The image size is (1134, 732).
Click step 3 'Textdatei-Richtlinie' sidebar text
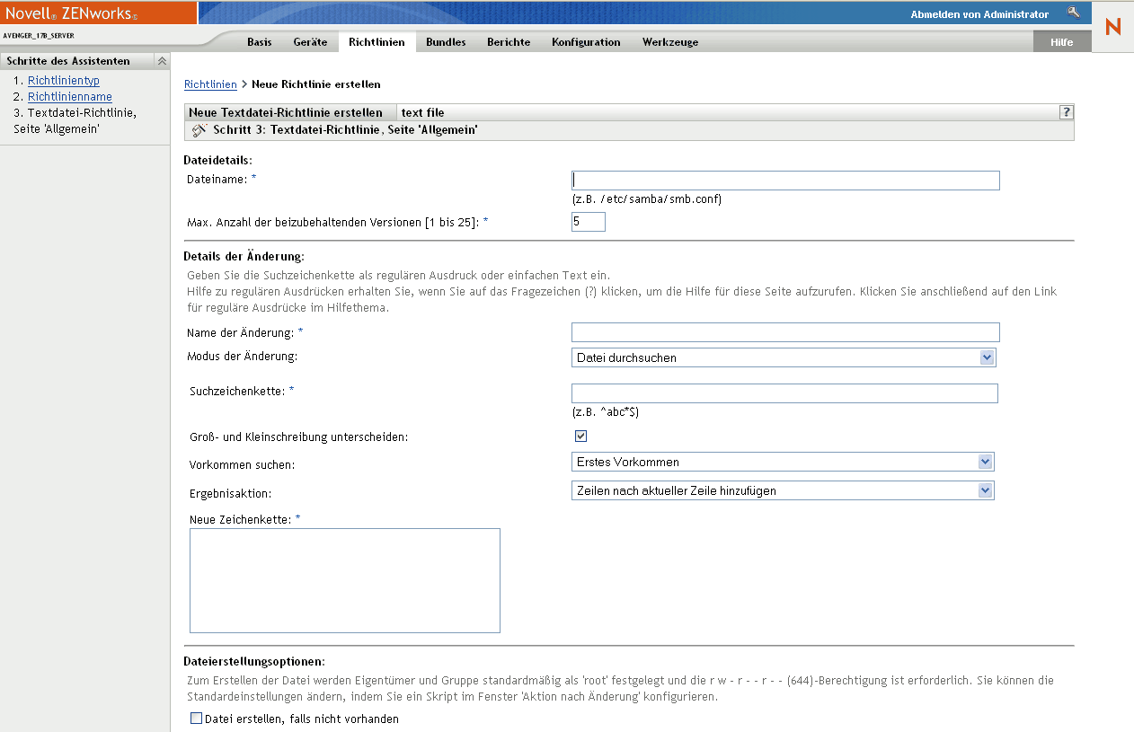point(75,121)
